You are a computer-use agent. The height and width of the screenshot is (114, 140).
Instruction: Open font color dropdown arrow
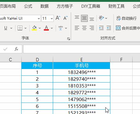pos(52,28)
